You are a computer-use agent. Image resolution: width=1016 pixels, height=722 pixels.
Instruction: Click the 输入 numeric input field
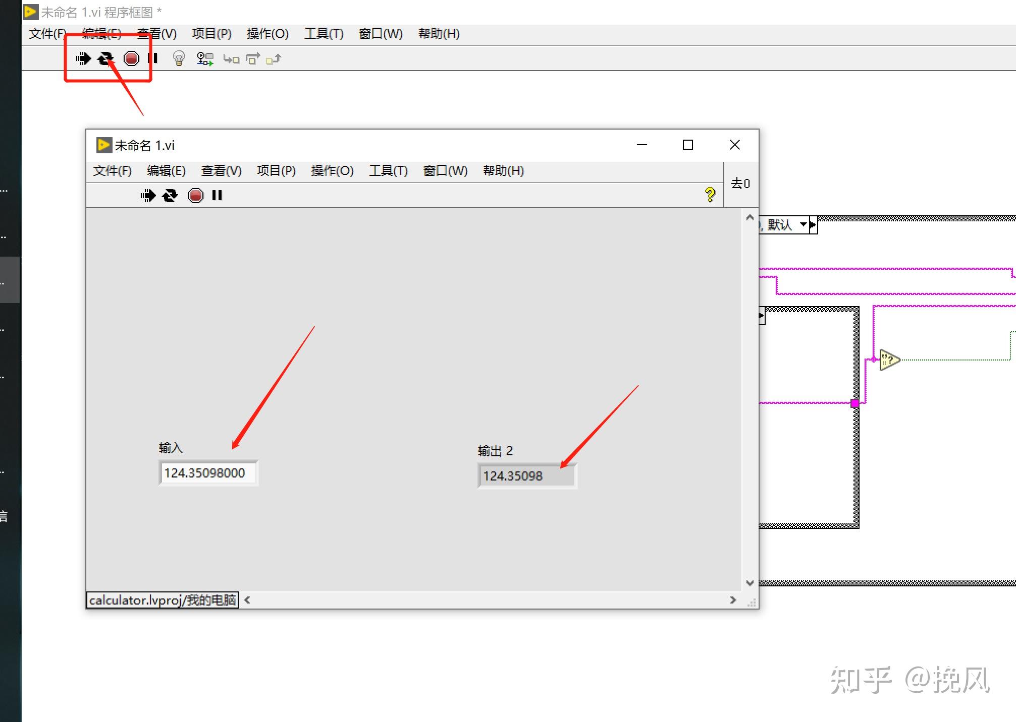click(x=207, y=473)
